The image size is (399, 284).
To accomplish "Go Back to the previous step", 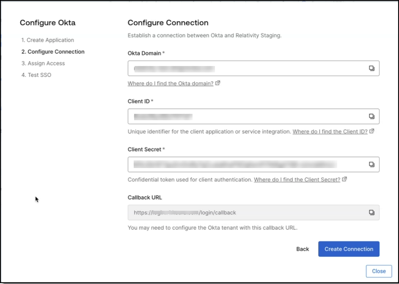I will click(x=303, y=249).
